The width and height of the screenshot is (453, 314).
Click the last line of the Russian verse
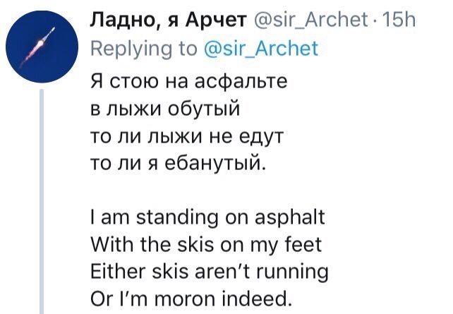180,164
